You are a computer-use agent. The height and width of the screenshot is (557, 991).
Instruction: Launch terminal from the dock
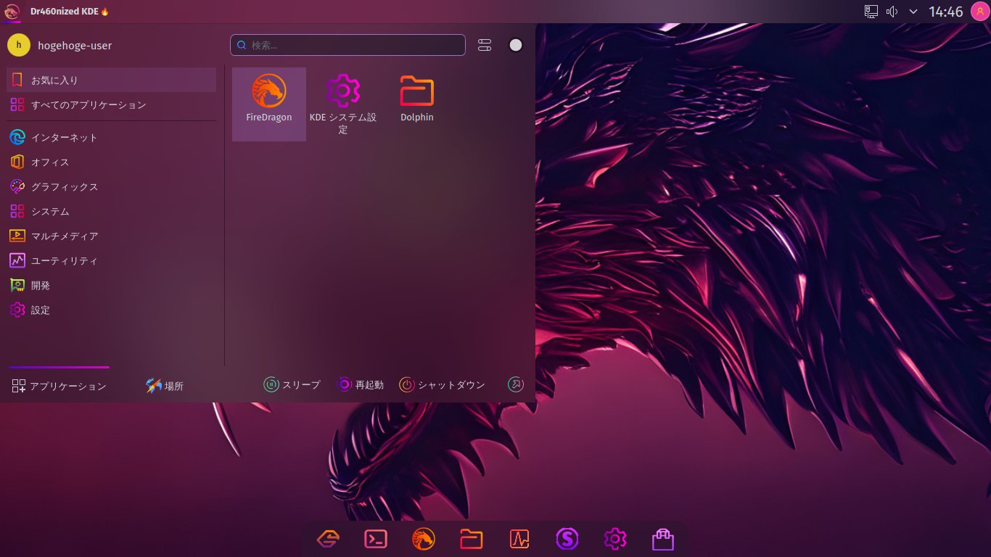(x=376, y=539)
